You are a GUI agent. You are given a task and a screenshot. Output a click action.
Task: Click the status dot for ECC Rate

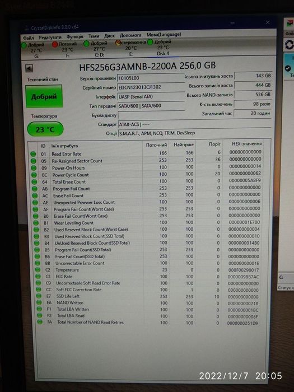click(38, 277)
